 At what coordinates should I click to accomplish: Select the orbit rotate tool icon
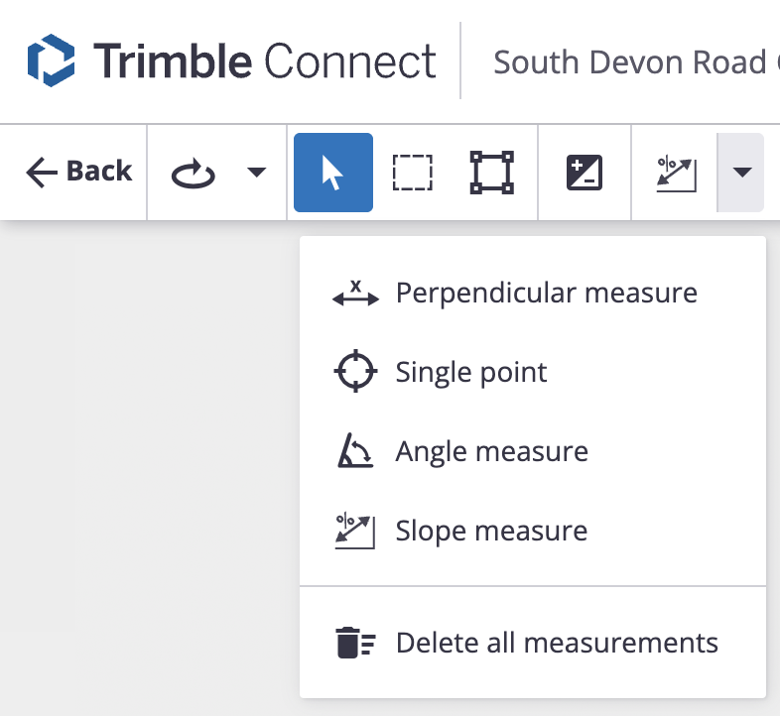(x=193, y=174)
